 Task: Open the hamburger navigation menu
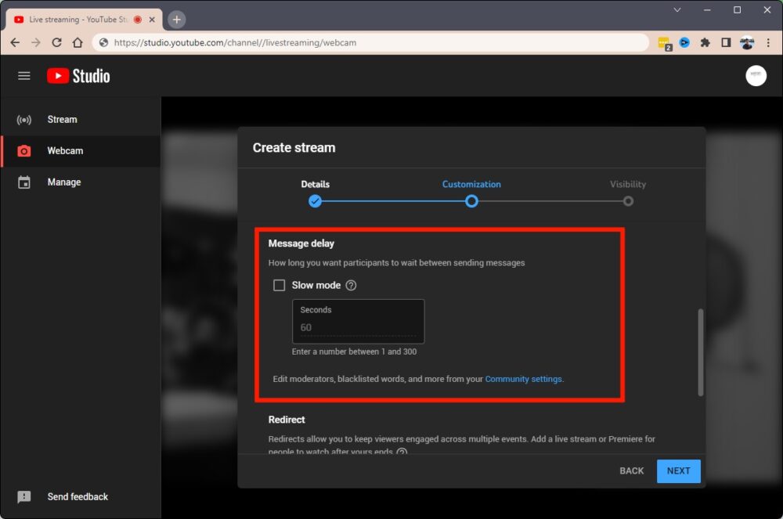click(24, 76)
